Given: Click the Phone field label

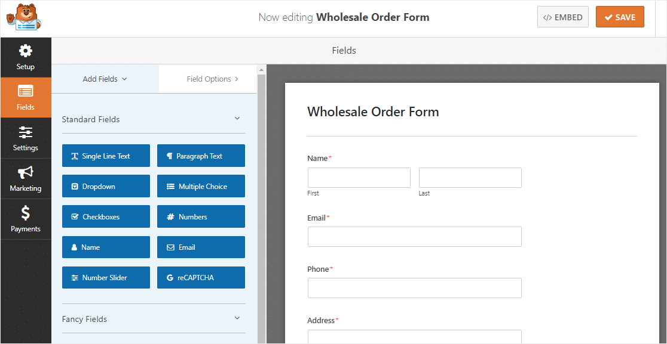Looking at the screenshot, I should tap(318, 269).
